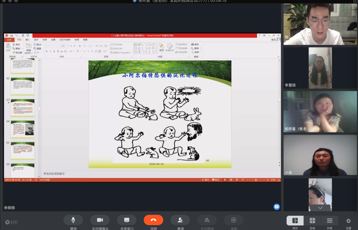Image resolution: width=358 pixels, height=230 pixels.
Task: Switch to 列表 list view layout
Action: [329, 221]
